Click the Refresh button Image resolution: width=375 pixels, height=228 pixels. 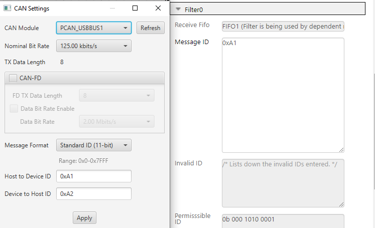pyautogui.click(x=150, y=28)
